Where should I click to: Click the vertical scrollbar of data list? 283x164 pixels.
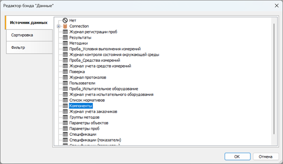point(274,79)
